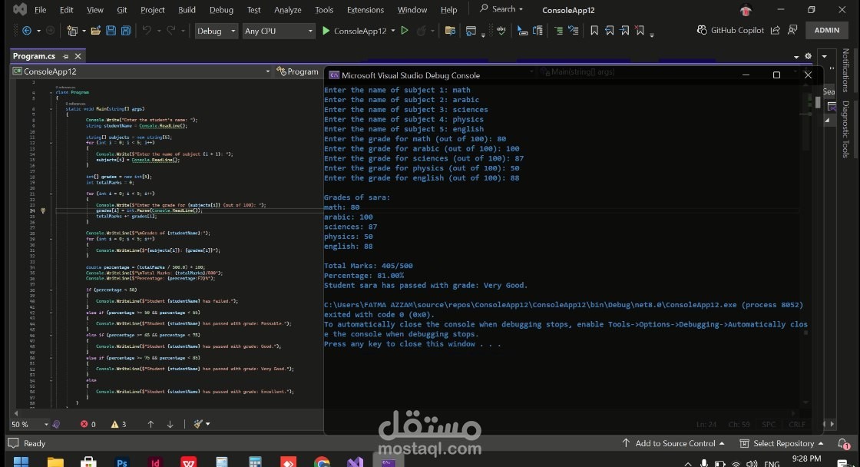Open the Debug solution configuration dropdown
The height and width of the screenshot is (467, 860).
[216, 31]
